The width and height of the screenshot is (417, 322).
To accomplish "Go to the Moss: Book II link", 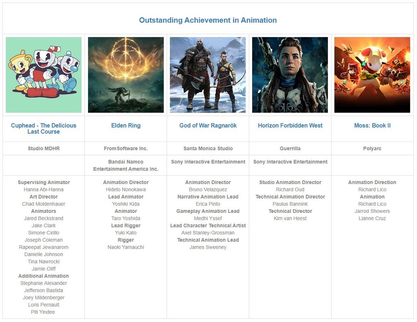I will point(372,125).
